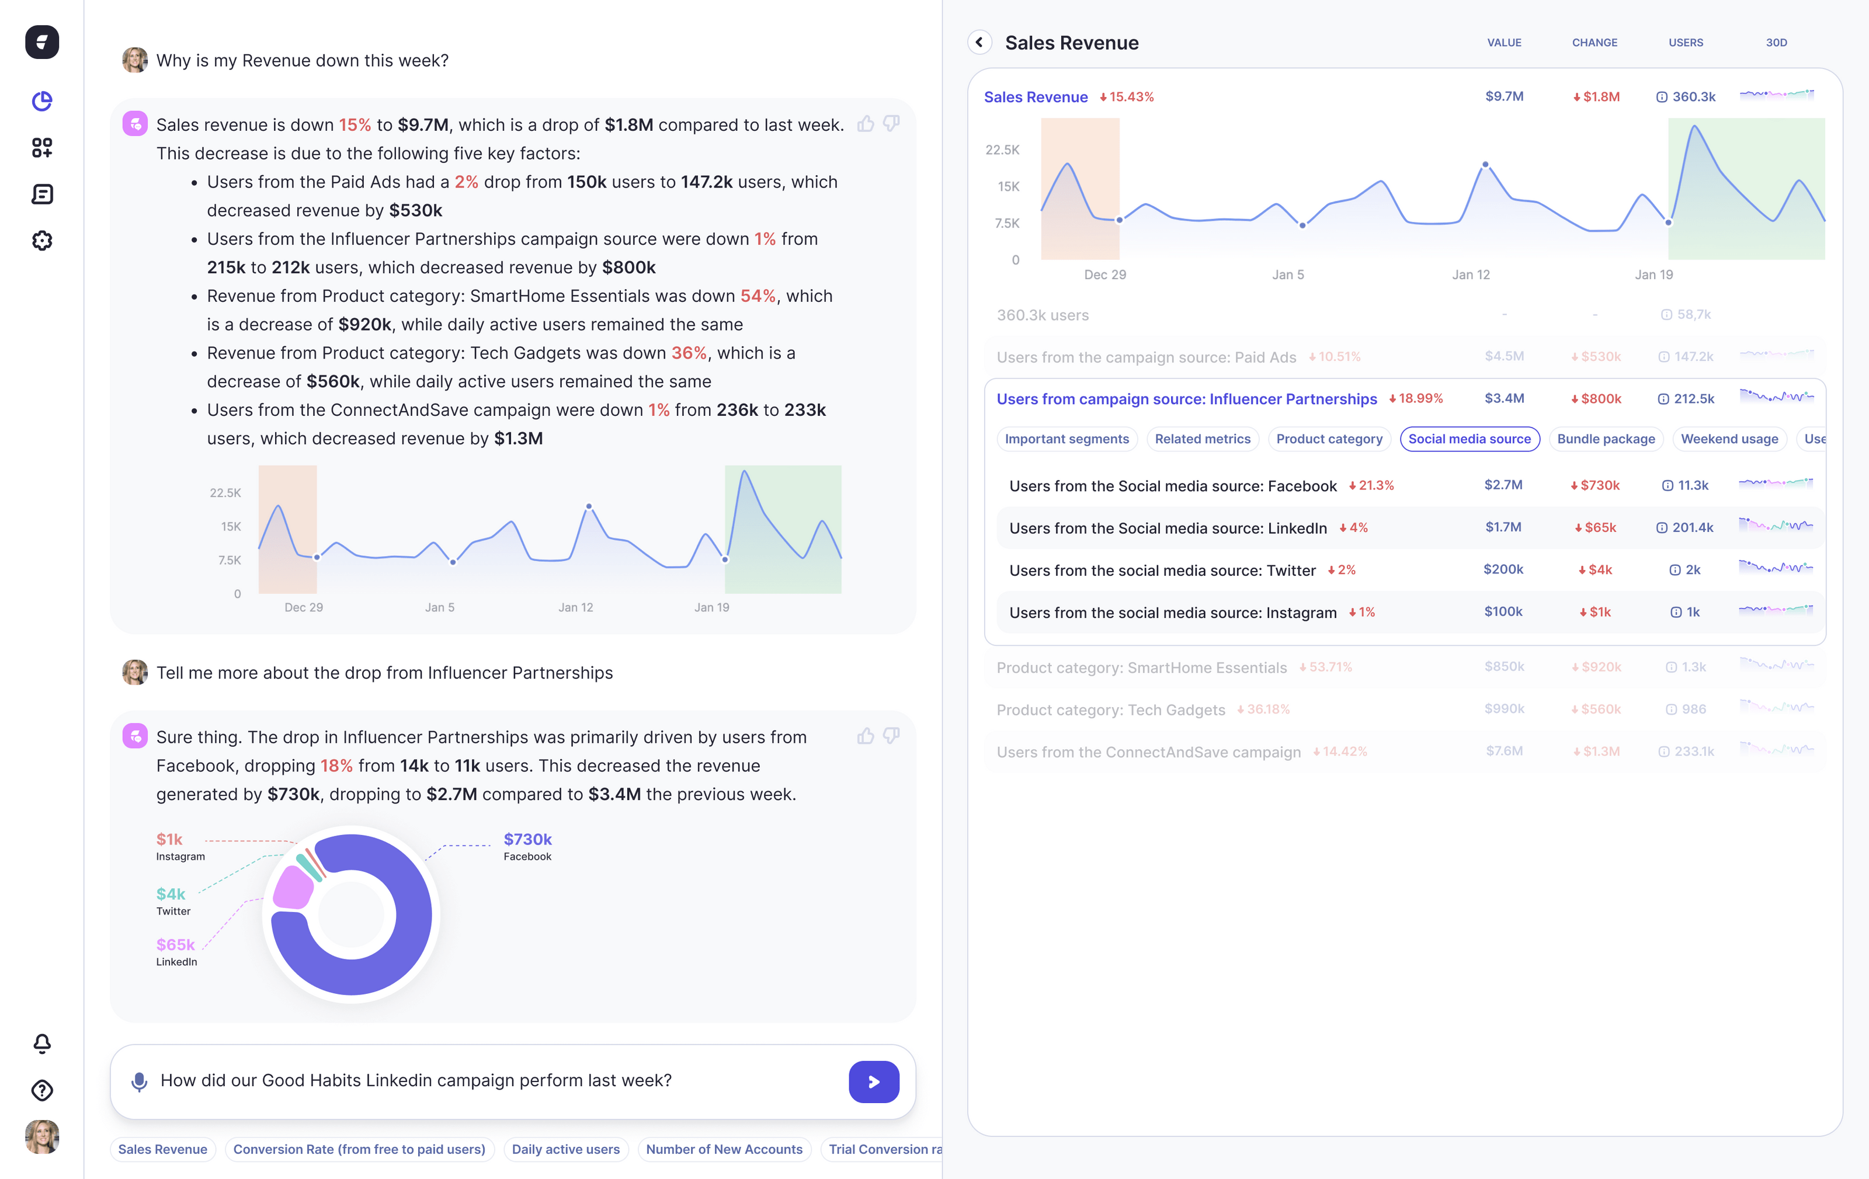Screen dimensions: 1869x1179
Task: Open the help question mark icon
Action: click(43, 1090)
